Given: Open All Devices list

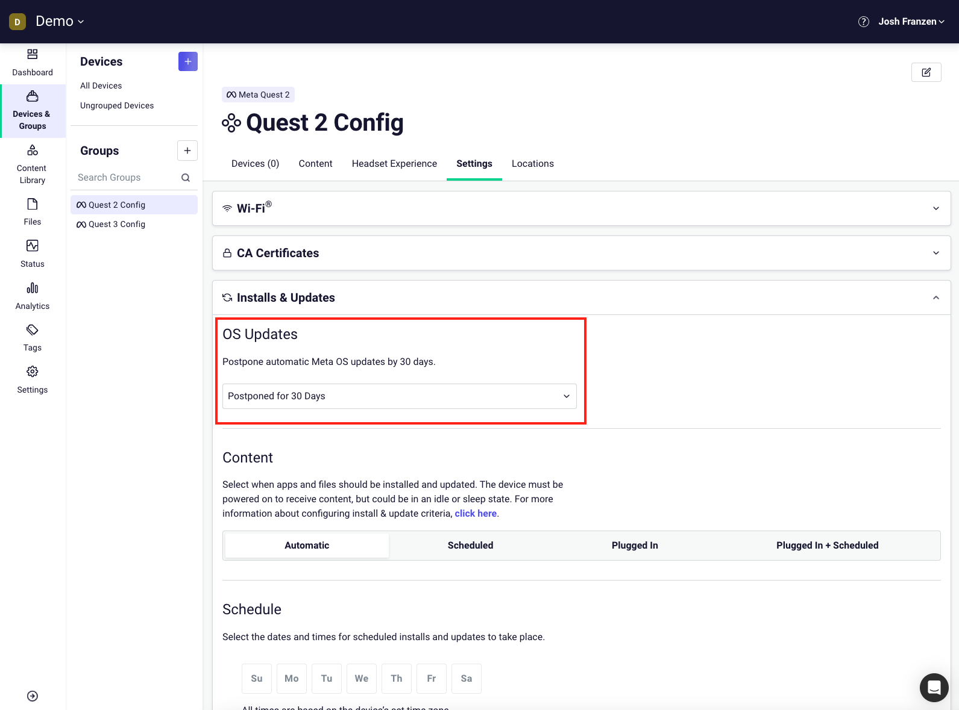Looking at the screenshot, I should click(101, 86).
